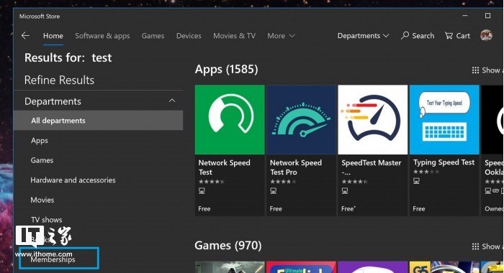Maximize the Microsoft Store window
The width and height of the screenshot is (504, 273).
tap(487, 15)
